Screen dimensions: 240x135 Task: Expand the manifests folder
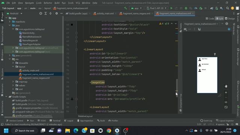click(10, 22)
